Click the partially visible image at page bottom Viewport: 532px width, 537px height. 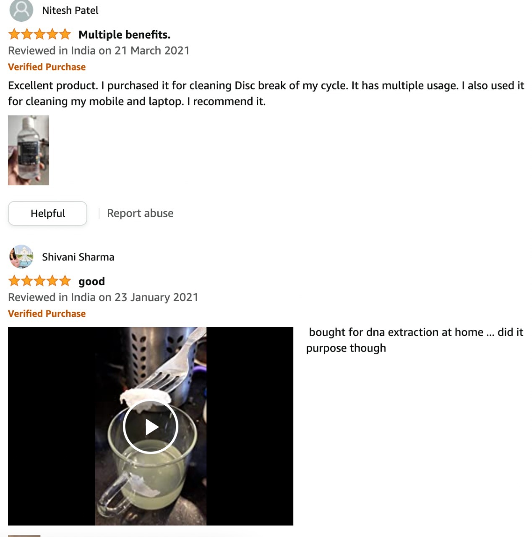(24, 536)
